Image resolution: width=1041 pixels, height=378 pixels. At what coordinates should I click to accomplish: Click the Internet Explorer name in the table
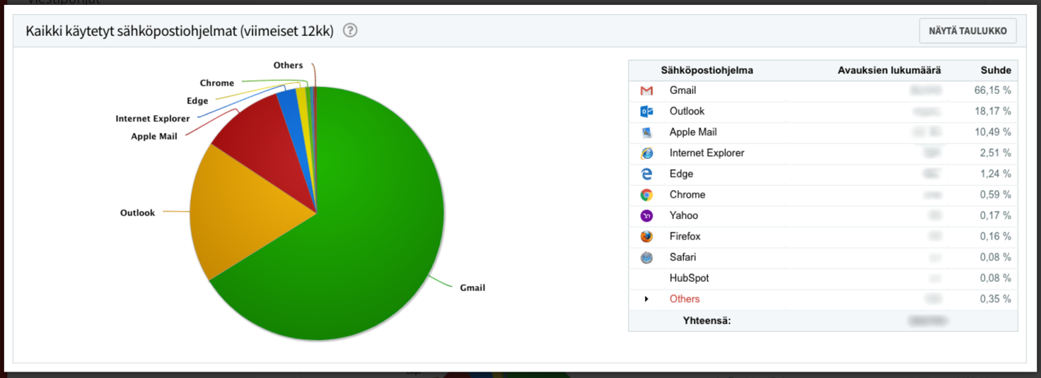point(707,153)
